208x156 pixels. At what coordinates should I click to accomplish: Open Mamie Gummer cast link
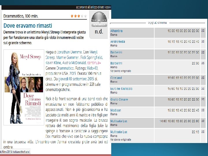pos(68,57)
